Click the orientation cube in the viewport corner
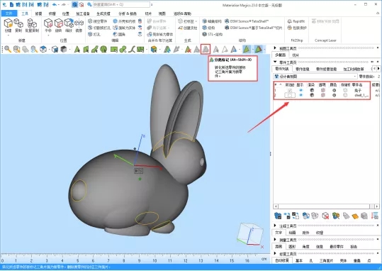382x271 pixels. (250, 233)
